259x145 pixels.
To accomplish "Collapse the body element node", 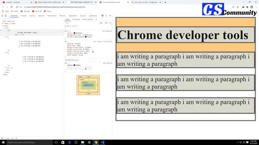I will (x=3, y=26).
